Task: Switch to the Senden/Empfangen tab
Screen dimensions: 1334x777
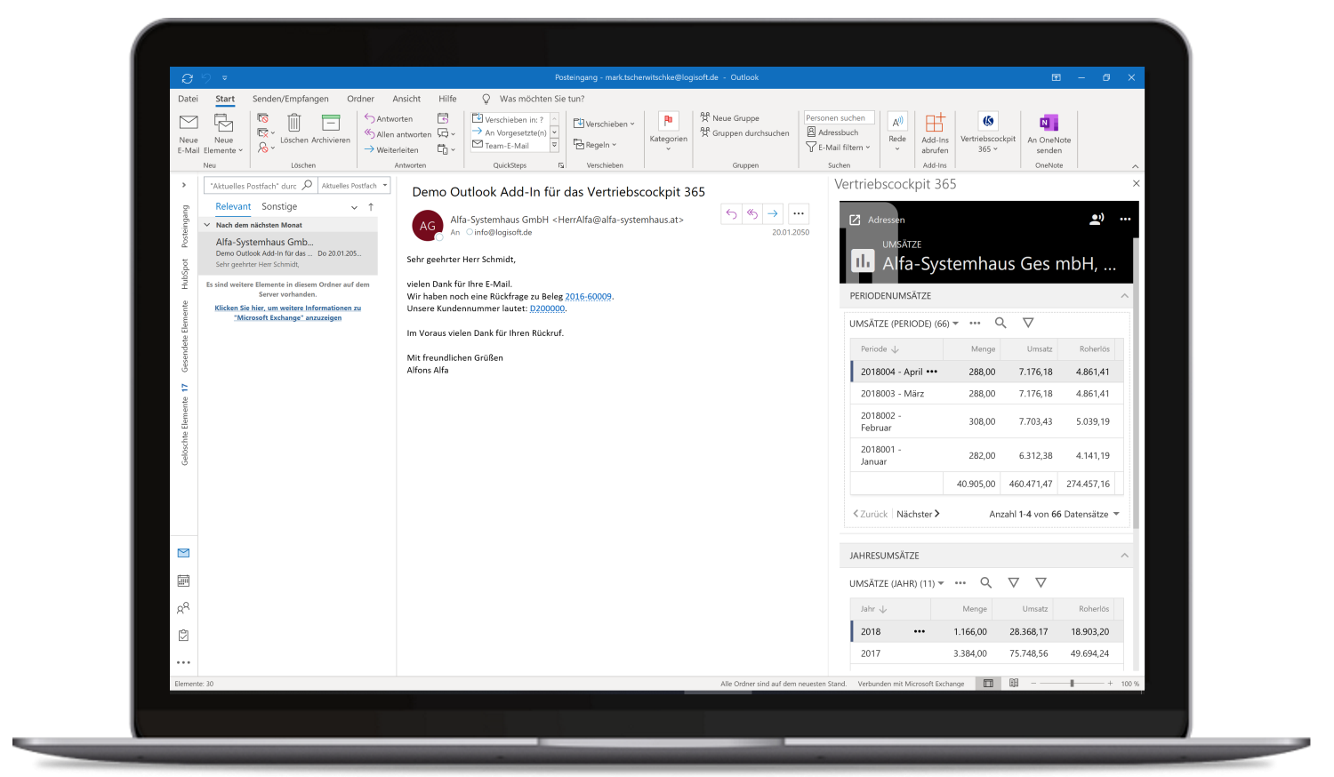Action: (290, 99)
